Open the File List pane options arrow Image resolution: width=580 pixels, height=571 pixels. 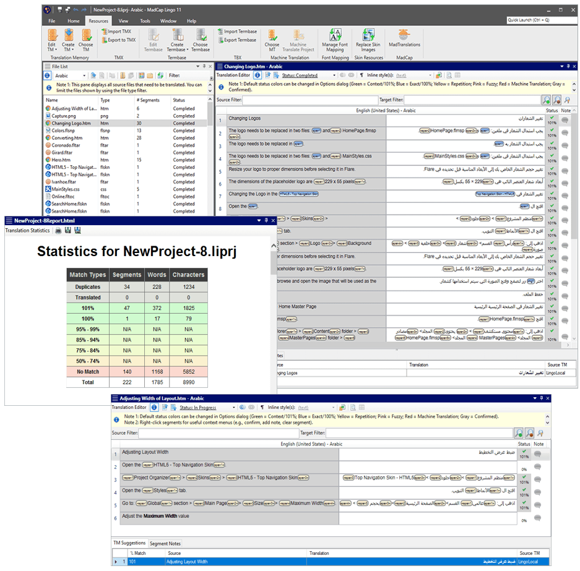pyautogui.click(x=197, y=67)
